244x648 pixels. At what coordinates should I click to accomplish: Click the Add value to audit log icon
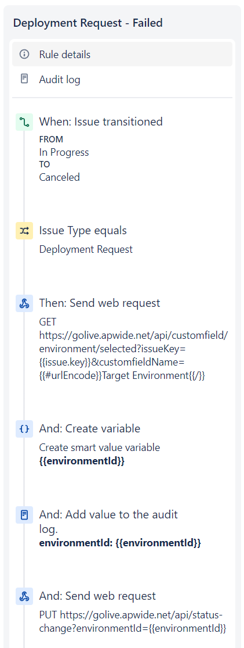[24, 515]
